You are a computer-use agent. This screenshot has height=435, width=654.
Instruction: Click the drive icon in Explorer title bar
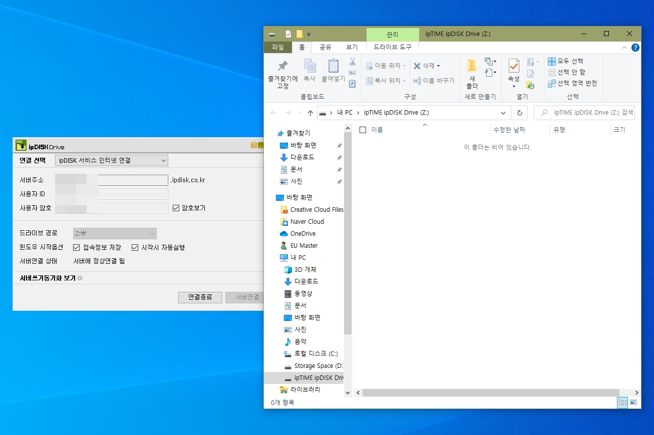272,34
